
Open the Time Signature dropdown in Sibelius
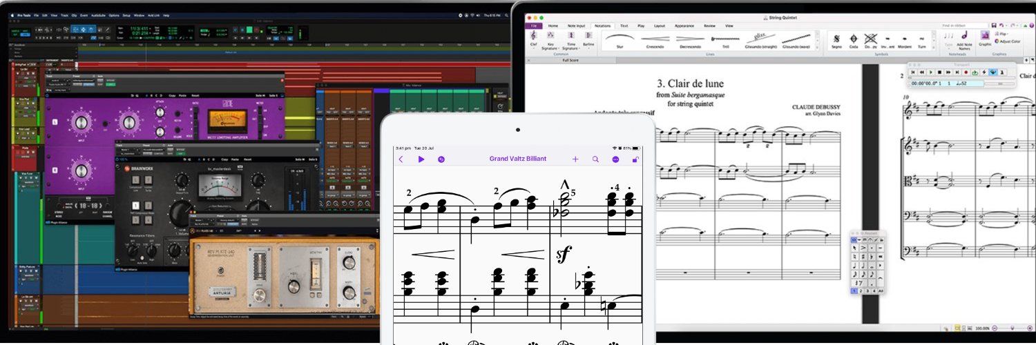pyautogui.click(x=571, y=40)
